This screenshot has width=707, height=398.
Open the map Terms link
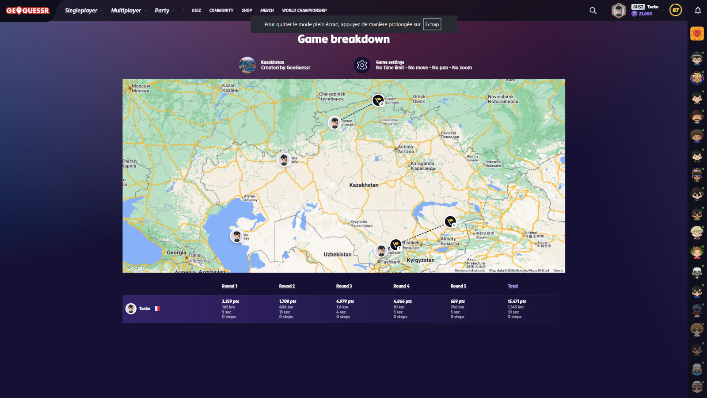pyautogui.click(x=558, y=270)
